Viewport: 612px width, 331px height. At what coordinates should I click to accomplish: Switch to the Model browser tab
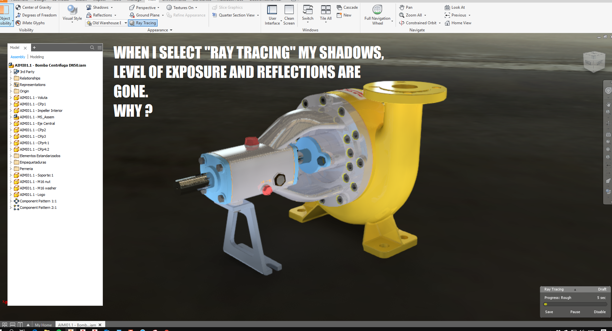[x=15, y=48]
